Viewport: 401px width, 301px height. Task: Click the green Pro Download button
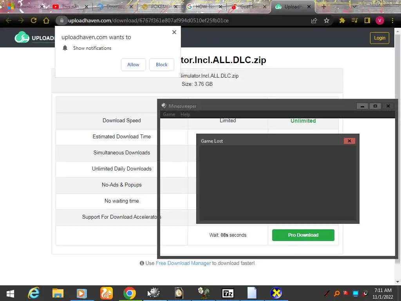click(x=303, y=235)
